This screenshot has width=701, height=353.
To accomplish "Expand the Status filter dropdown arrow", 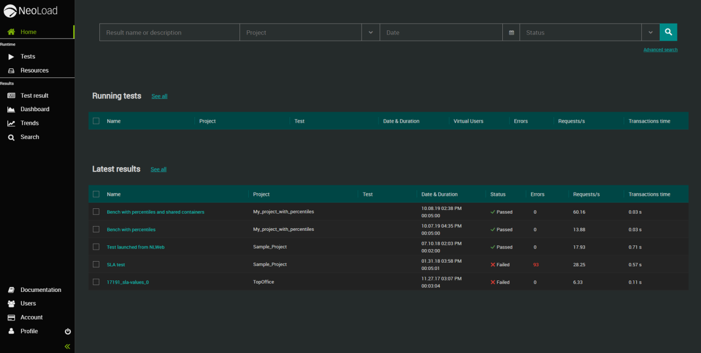I will point(650,32).
